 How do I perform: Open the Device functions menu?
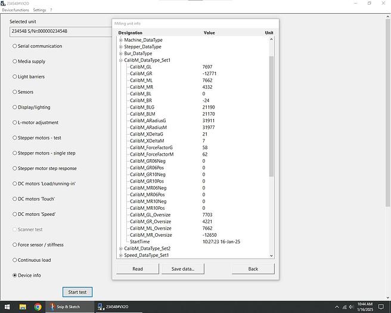[15, 10]
